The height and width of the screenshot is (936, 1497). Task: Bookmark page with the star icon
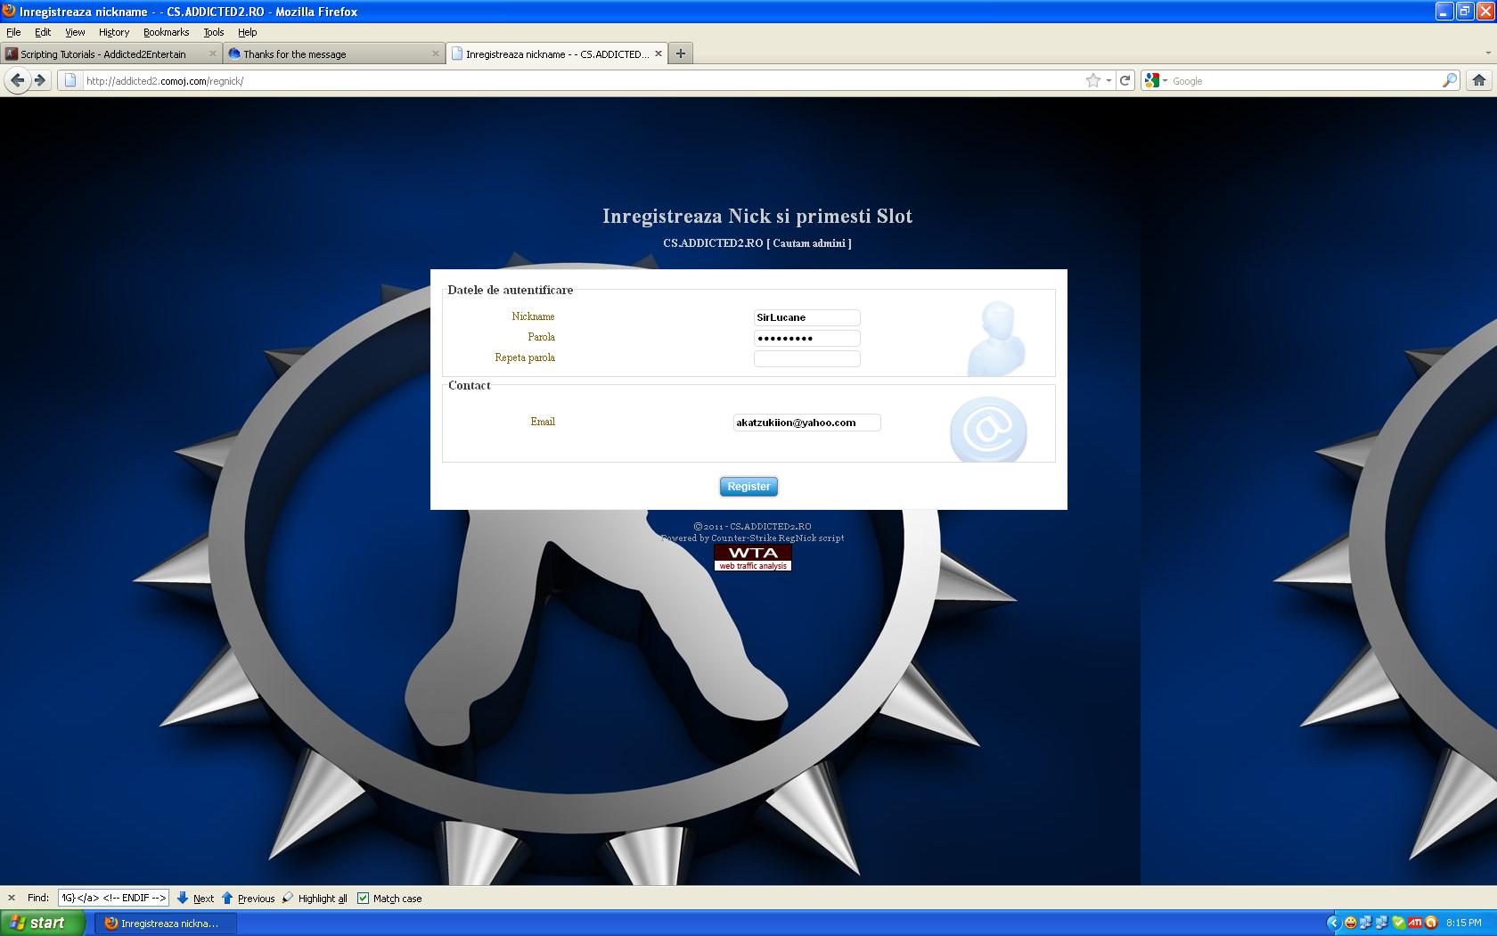coord(1093,80)
